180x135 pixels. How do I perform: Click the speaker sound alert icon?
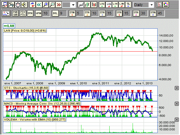click(x=24, y=5)
